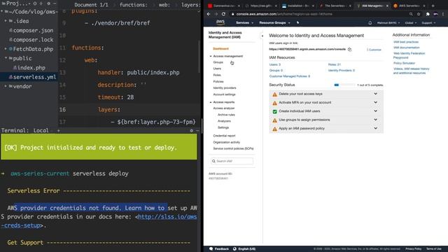Screen dimensions: 448x252
Task: Open Terminal panel settings gear
Action: (x=191, y=131)
